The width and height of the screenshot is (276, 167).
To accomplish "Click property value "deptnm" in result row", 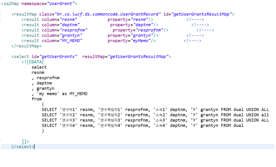I will click(x=143, y=25).
